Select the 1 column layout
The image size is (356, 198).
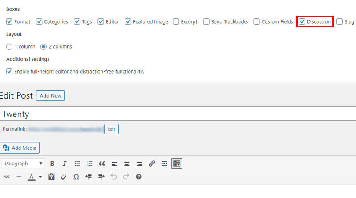(9, 47)
